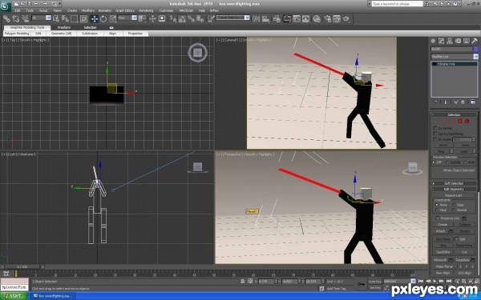Select the Polygon sub-object level icon
This screenshot has height=300, width=481.
click(460, 122)
